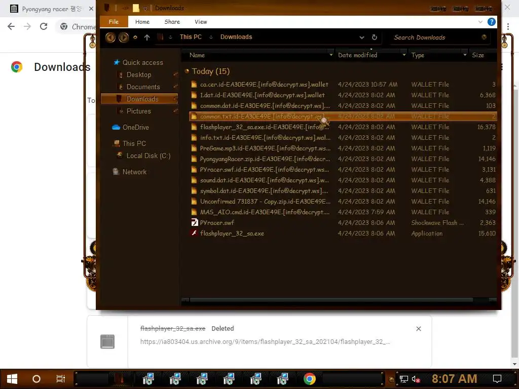The image size is (519, 389).
Task: Open the network tray icon
Action: [x=403, y=379]
